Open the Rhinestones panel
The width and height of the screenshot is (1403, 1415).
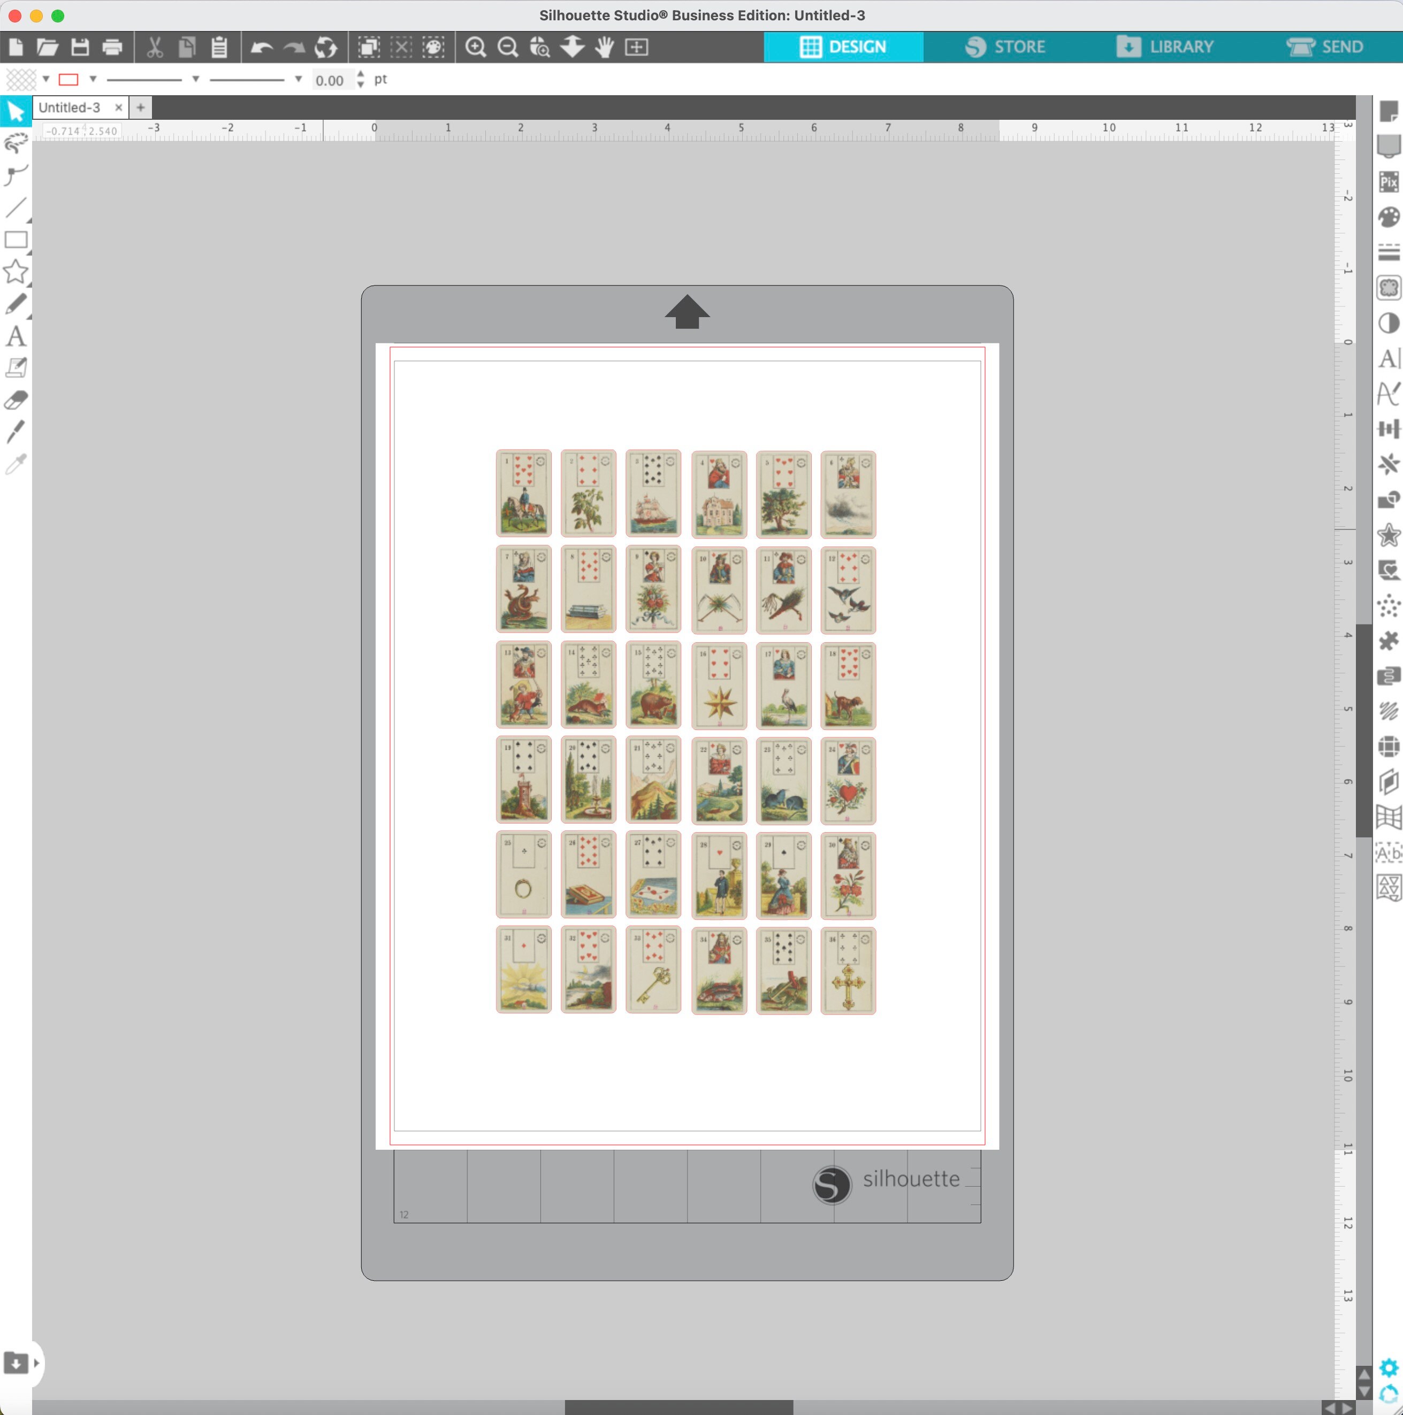click(x=1389, y=606)
